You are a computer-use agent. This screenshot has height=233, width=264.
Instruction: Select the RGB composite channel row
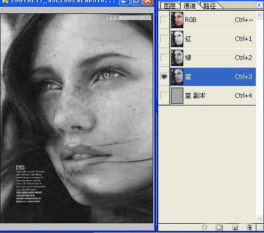213,20
